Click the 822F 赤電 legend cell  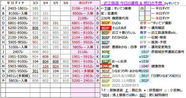[106, 66]
